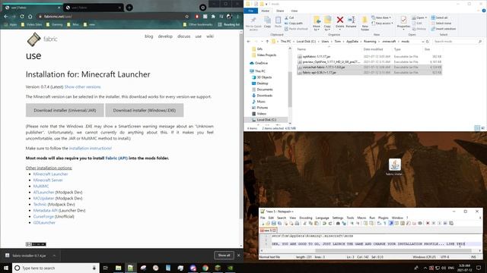Open a new Chrome tab with plus button
Screen dimensions: 487x273
129,8
